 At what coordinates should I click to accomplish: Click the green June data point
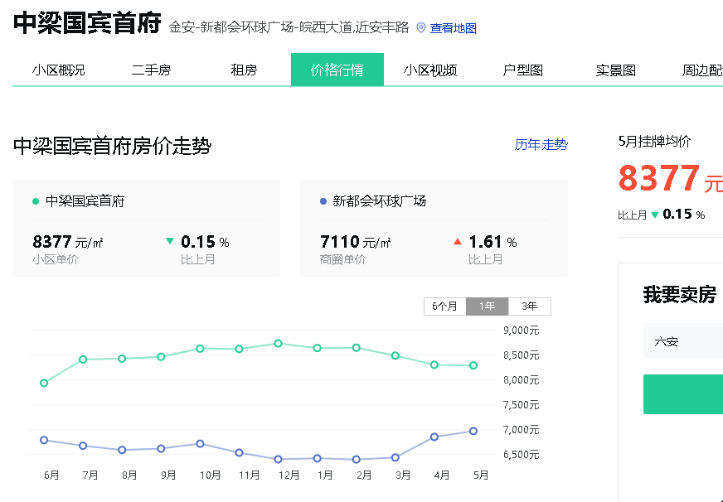click(44, 384)
